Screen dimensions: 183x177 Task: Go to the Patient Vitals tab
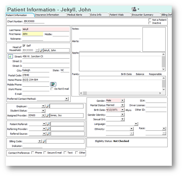[x=117, y=15]
